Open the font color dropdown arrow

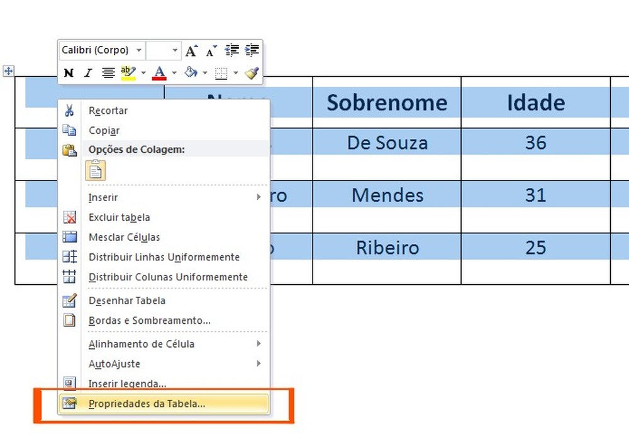pos(174,73)
